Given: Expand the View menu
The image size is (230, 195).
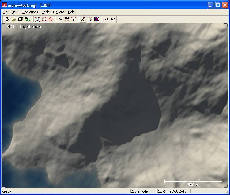Looking at the screenshot, I should (x=15, y=12).
